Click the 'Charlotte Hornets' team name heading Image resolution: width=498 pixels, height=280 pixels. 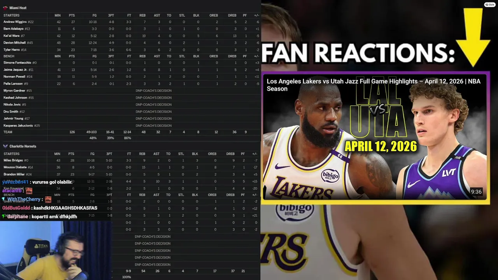click(23, 146)
